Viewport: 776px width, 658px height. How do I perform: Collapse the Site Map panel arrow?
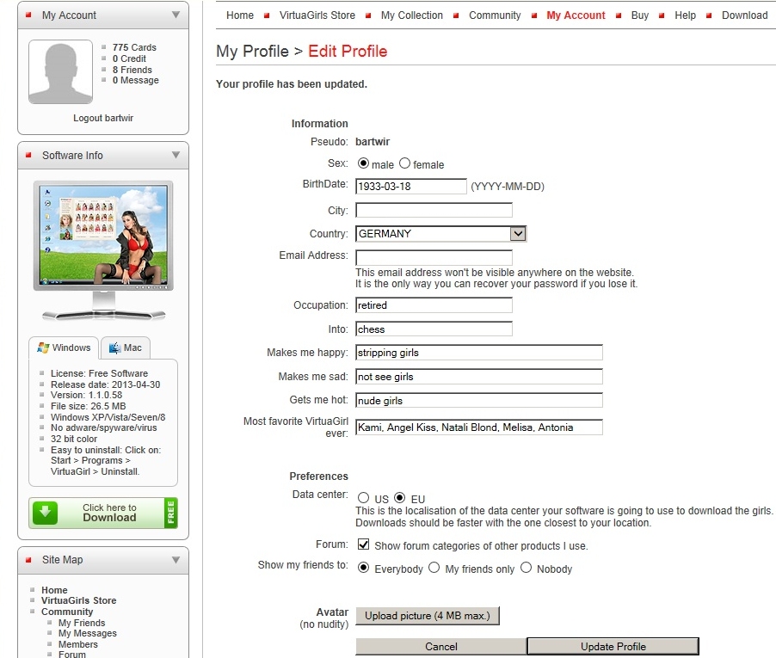[x=176, y=559]
